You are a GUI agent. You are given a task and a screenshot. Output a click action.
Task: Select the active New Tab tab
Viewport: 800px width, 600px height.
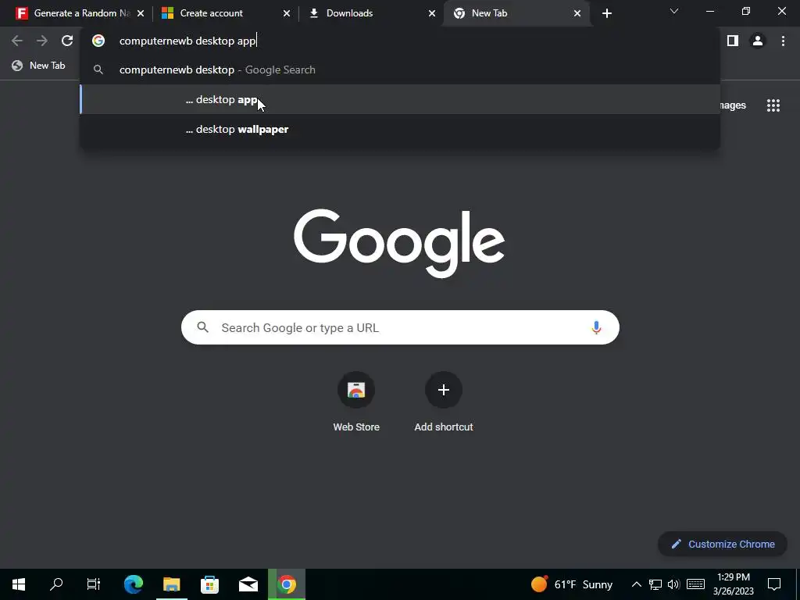coord(516,13)
